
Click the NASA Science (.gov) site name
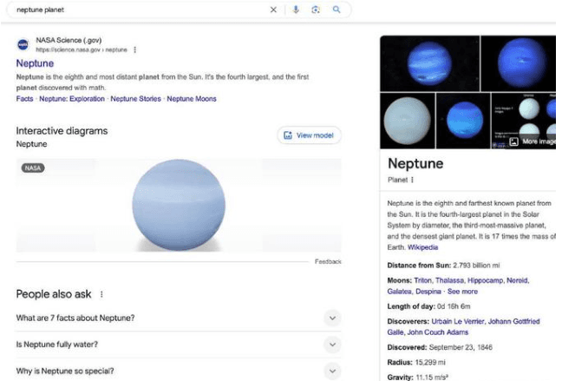pos(69,40)
